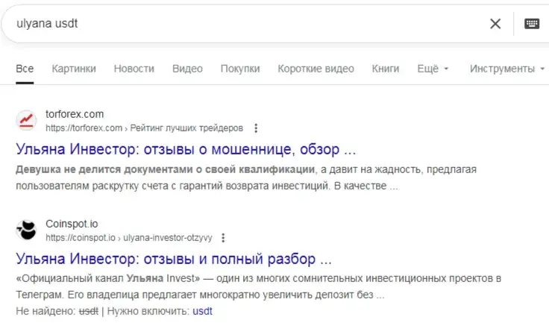Click the blue 'usdt' must-include link
Image resolution: width=549 pixels, height=326 pixels.
click(202, 311)
